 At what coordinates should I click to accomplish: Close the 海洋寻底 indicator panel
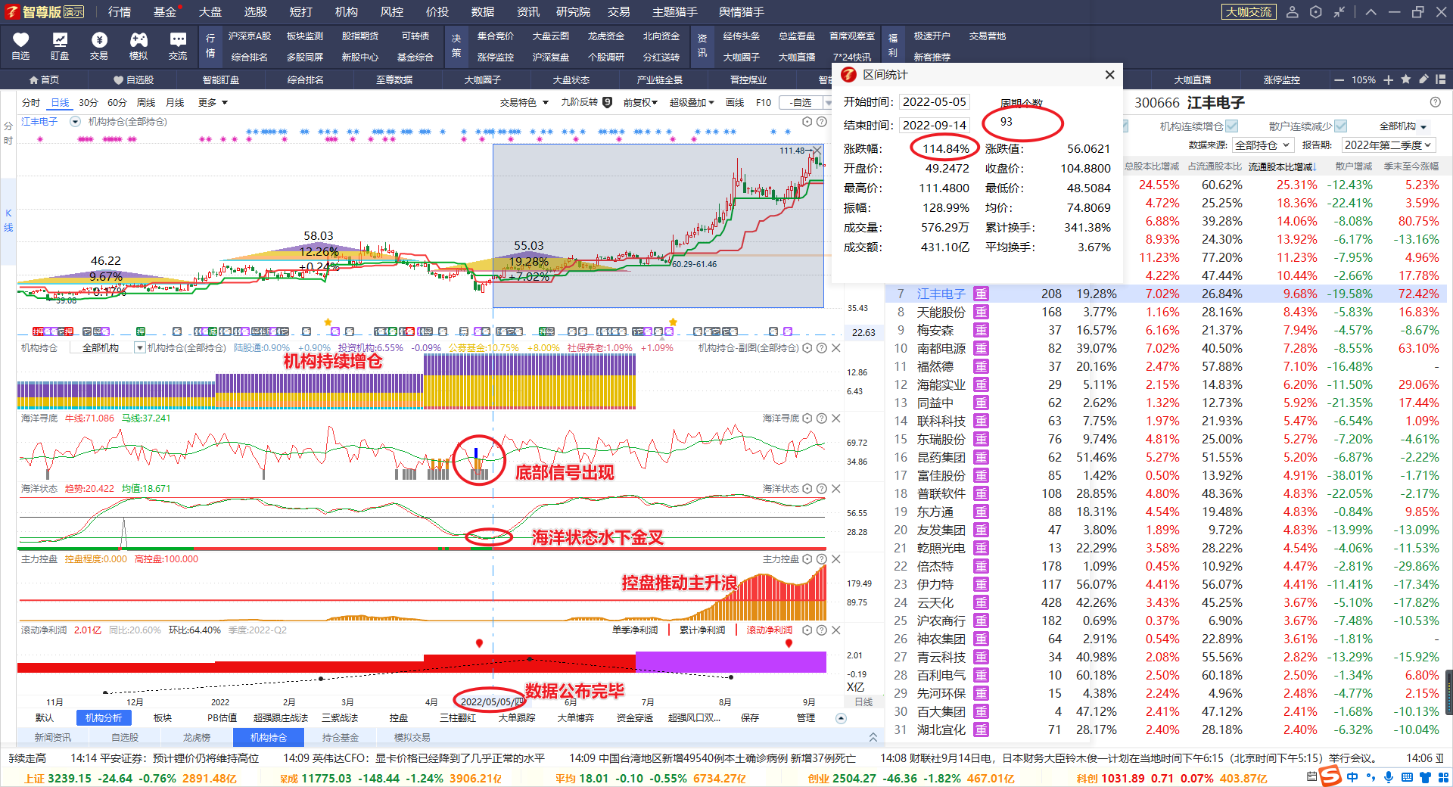[836, 418]
